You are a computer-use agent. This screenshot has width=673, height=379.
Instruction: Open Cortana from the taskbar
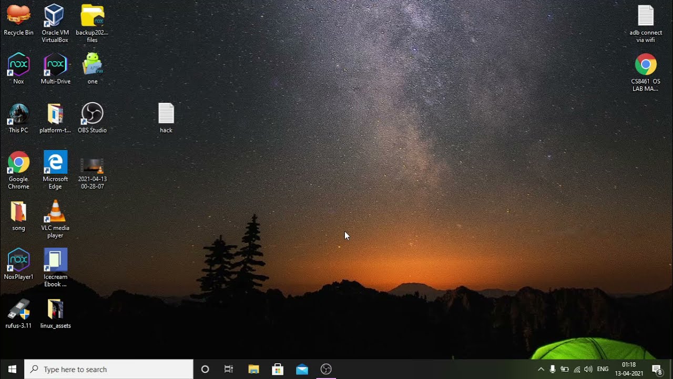click(x=205, y=369)
